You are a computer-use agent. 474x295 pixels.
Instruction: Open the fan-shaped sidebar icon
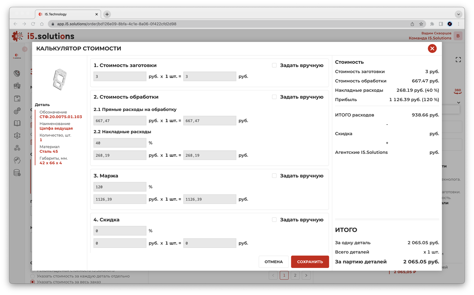click(x=17, y=148)
